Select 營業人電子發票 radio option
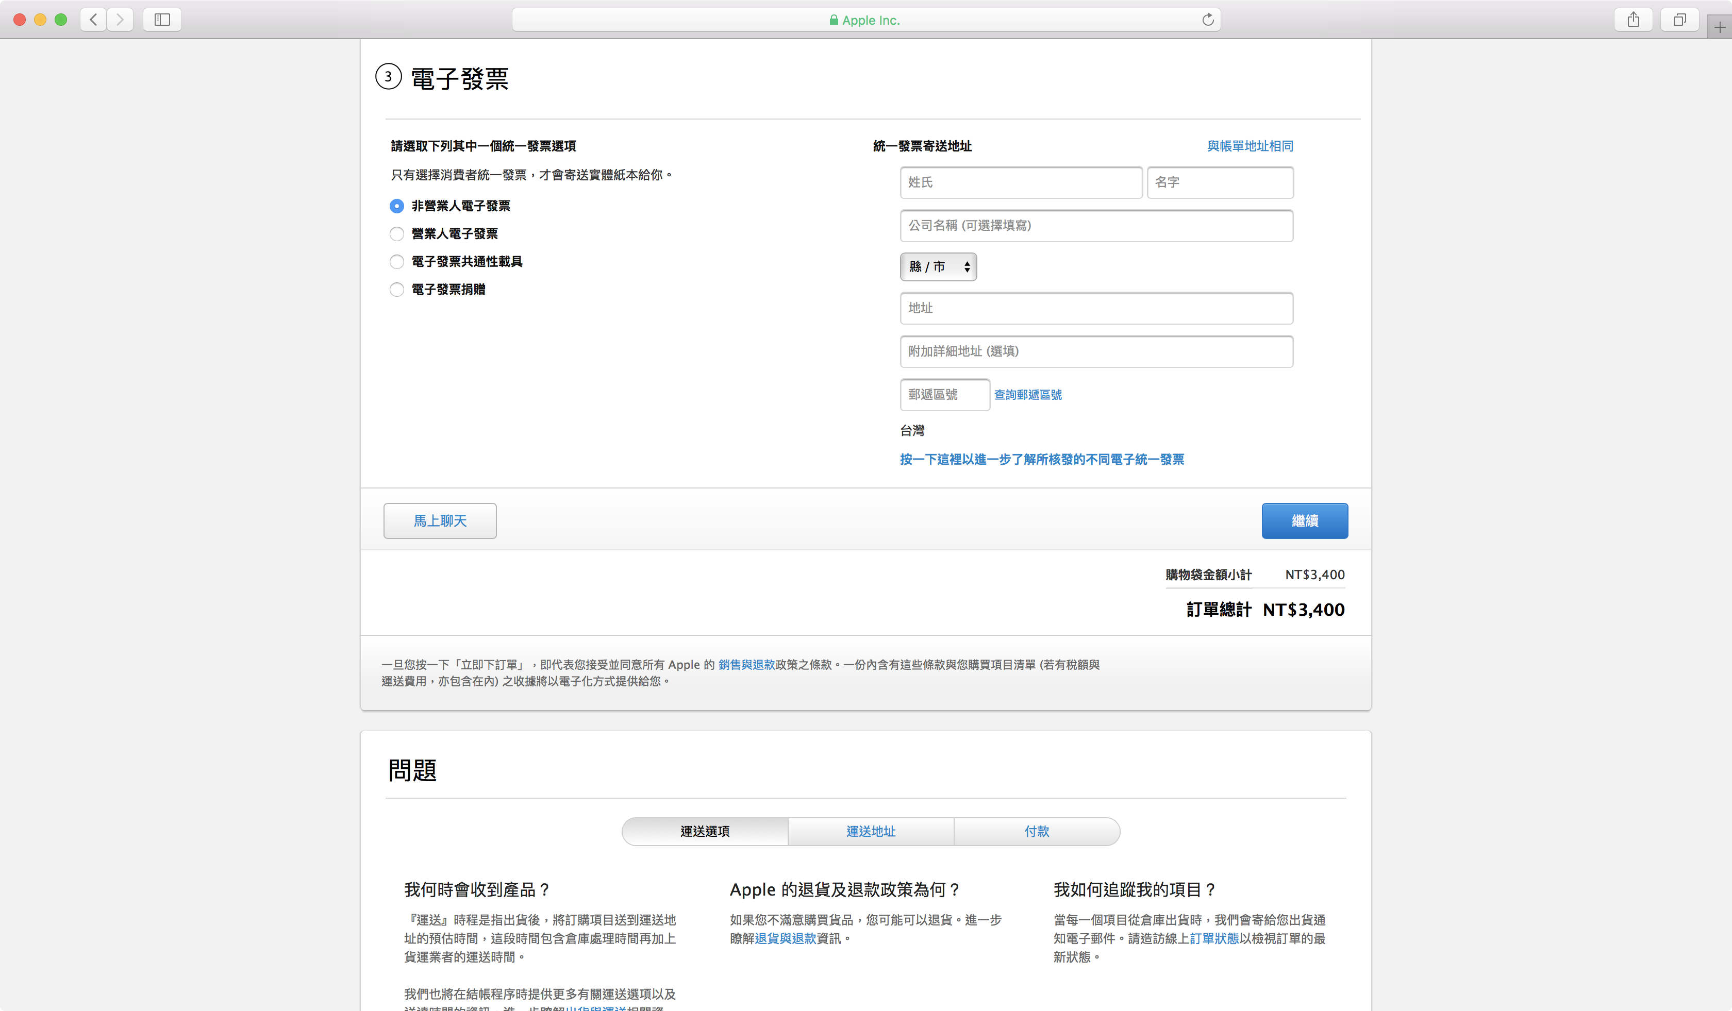Screen dimensions: 1732x1011 point(396,234)
